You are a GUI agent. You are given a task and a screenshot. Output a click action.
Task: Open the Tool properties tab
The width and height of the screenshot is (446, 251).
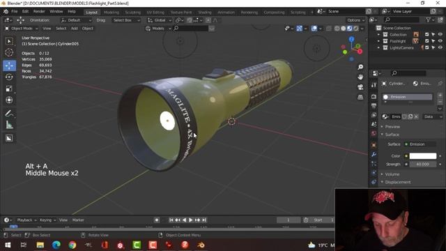pyautogui.click(x=374, y=85)
